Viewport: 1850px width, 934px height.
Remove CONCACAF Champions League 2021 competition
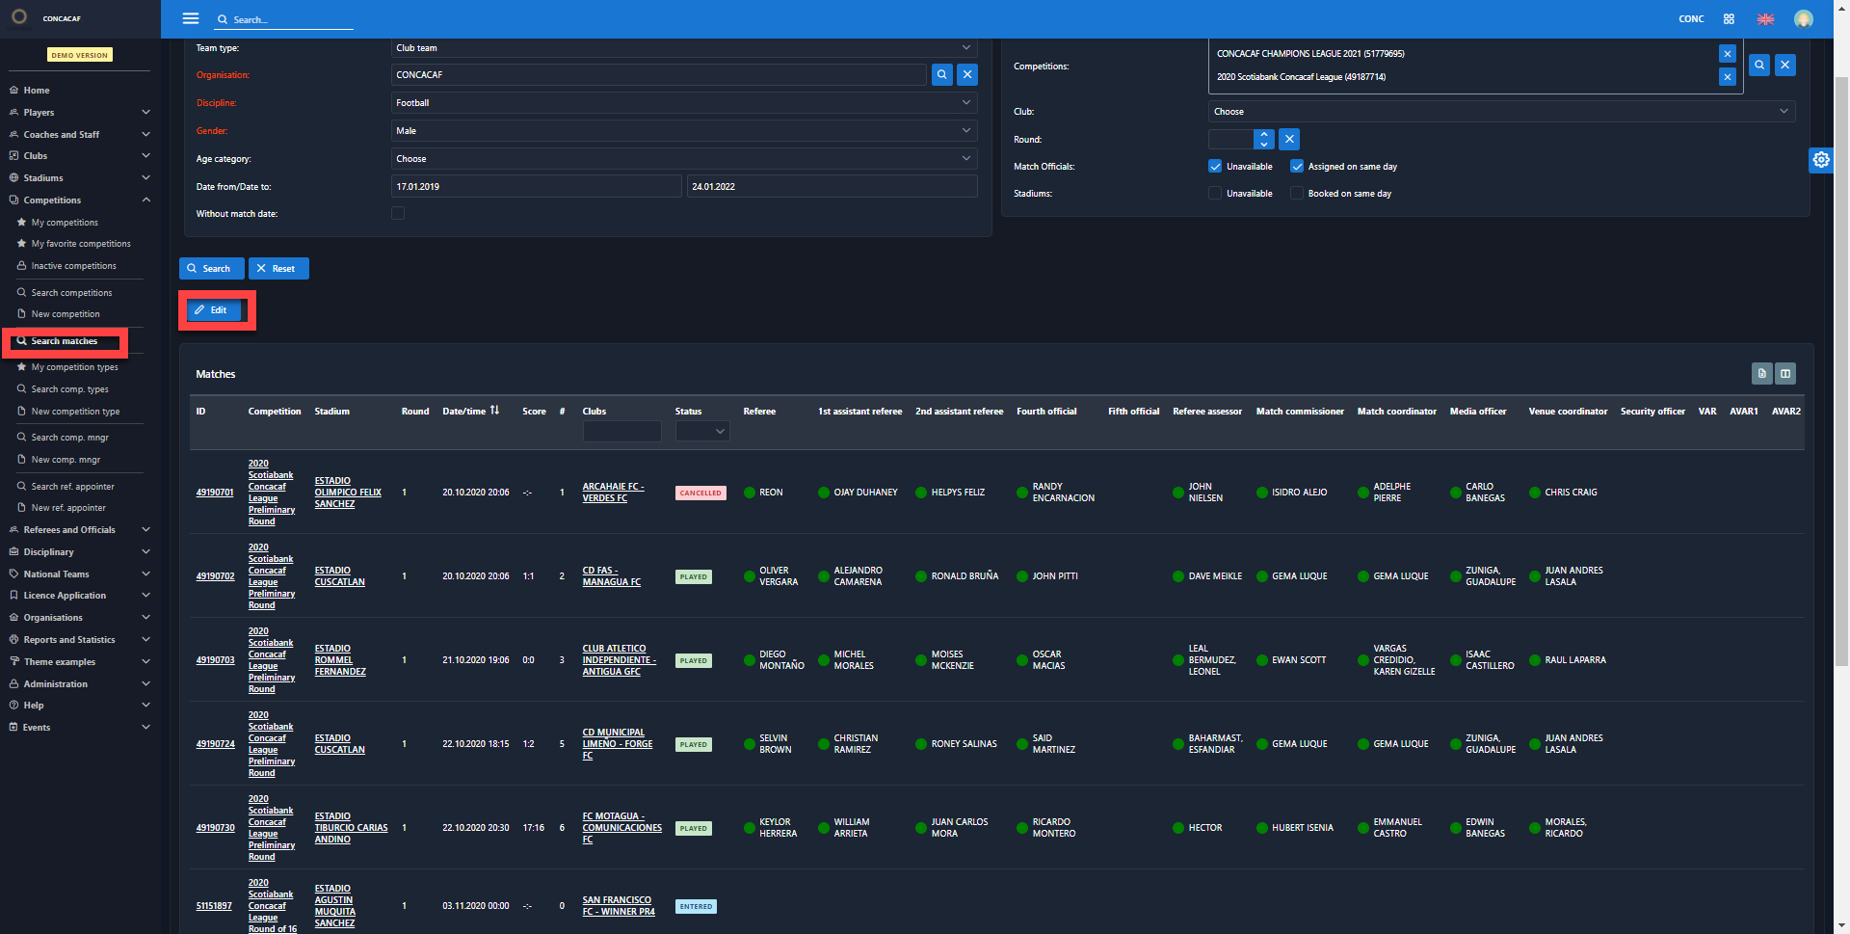1727,54
